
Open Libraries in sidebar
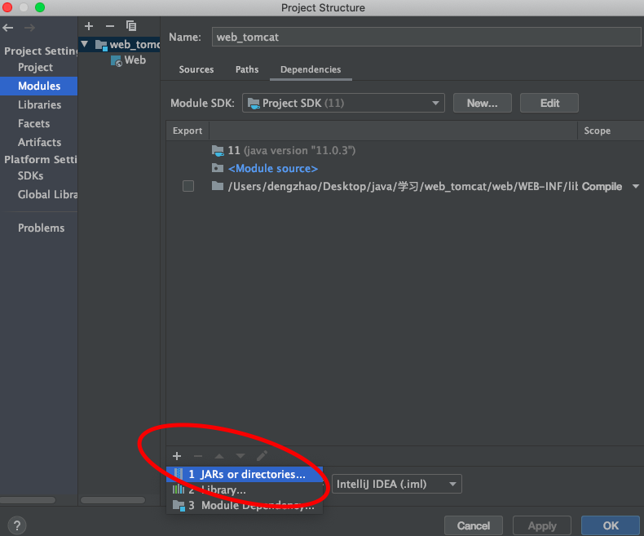tap(38, 104)
